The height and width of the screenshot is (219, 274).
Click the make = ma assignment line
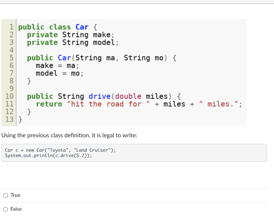coord(56,65)
